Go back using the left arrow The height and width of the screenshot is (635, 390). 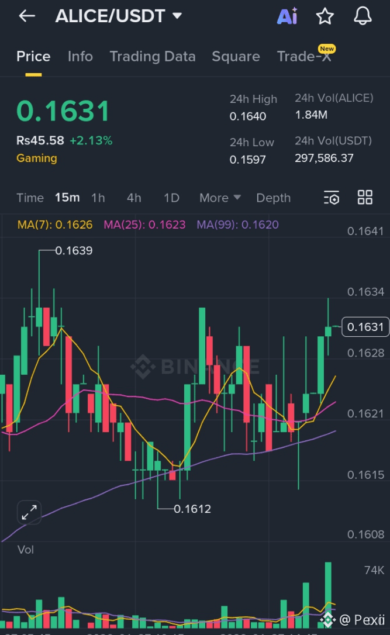tap(27, 16)
